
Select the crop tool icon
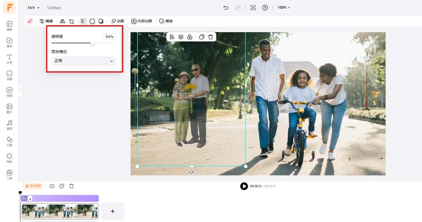point(71,21)
